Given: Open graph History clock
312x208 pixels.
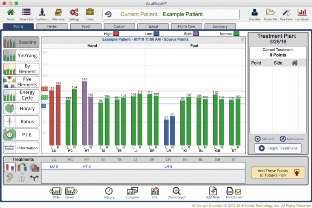Looking at the screenshot, I should pos(109,191).
